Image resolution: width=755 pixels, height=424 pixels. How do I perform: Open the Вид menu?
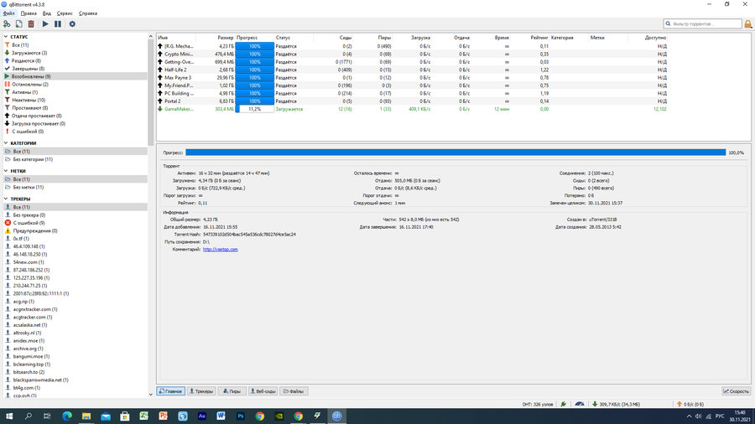pos(47,13)
